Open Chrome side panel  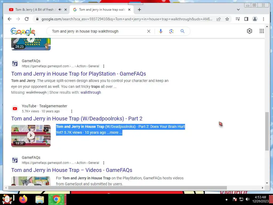[x=246, y=19]
